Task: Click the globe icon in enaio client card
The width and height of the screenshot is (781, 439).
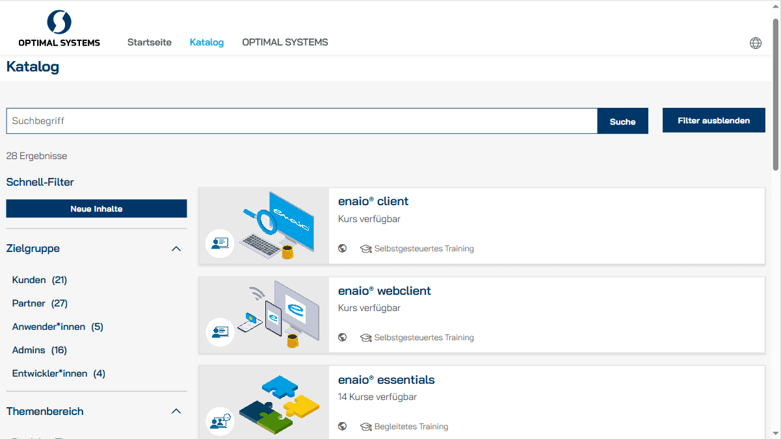Action: click(x=343, y=249)
